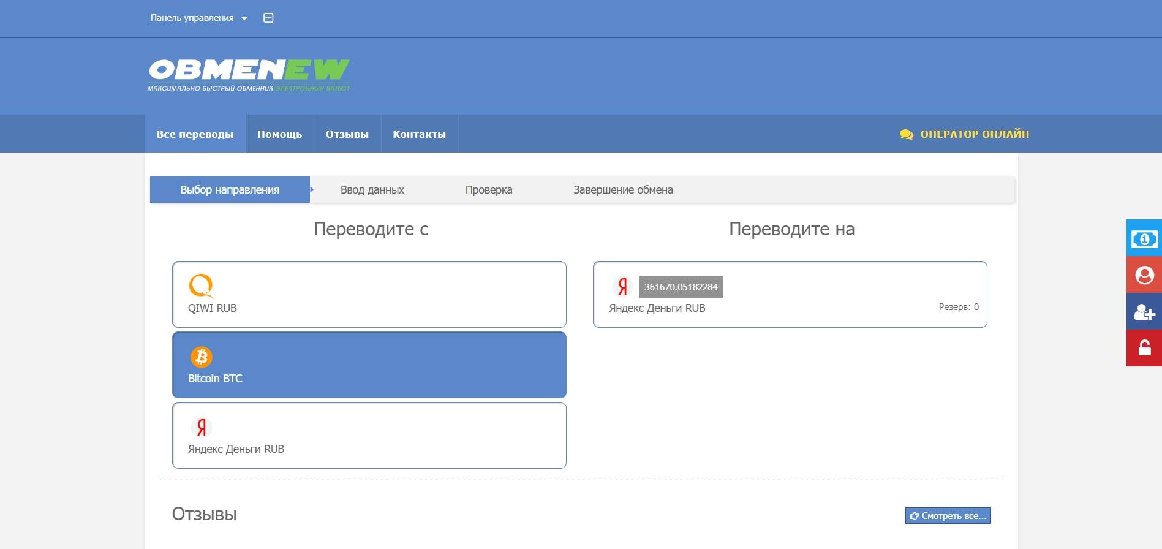Click the add-user registration sidebar icon
The image size is (1162, 549).
coord(1144,311)
